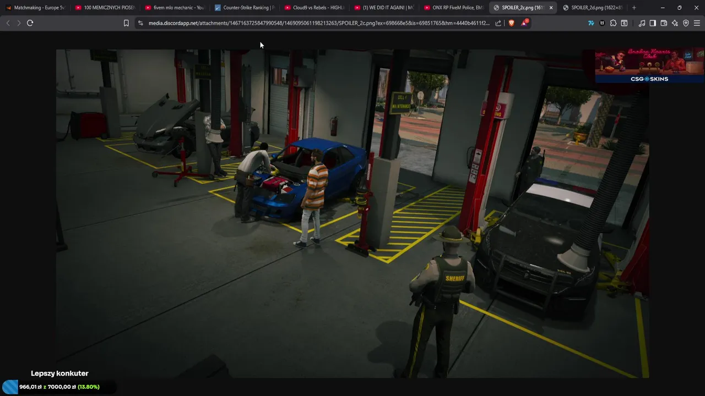This screenshot has width=705, height=396.
Task: Open the media control music note icon
Action: tap(642, 23)
